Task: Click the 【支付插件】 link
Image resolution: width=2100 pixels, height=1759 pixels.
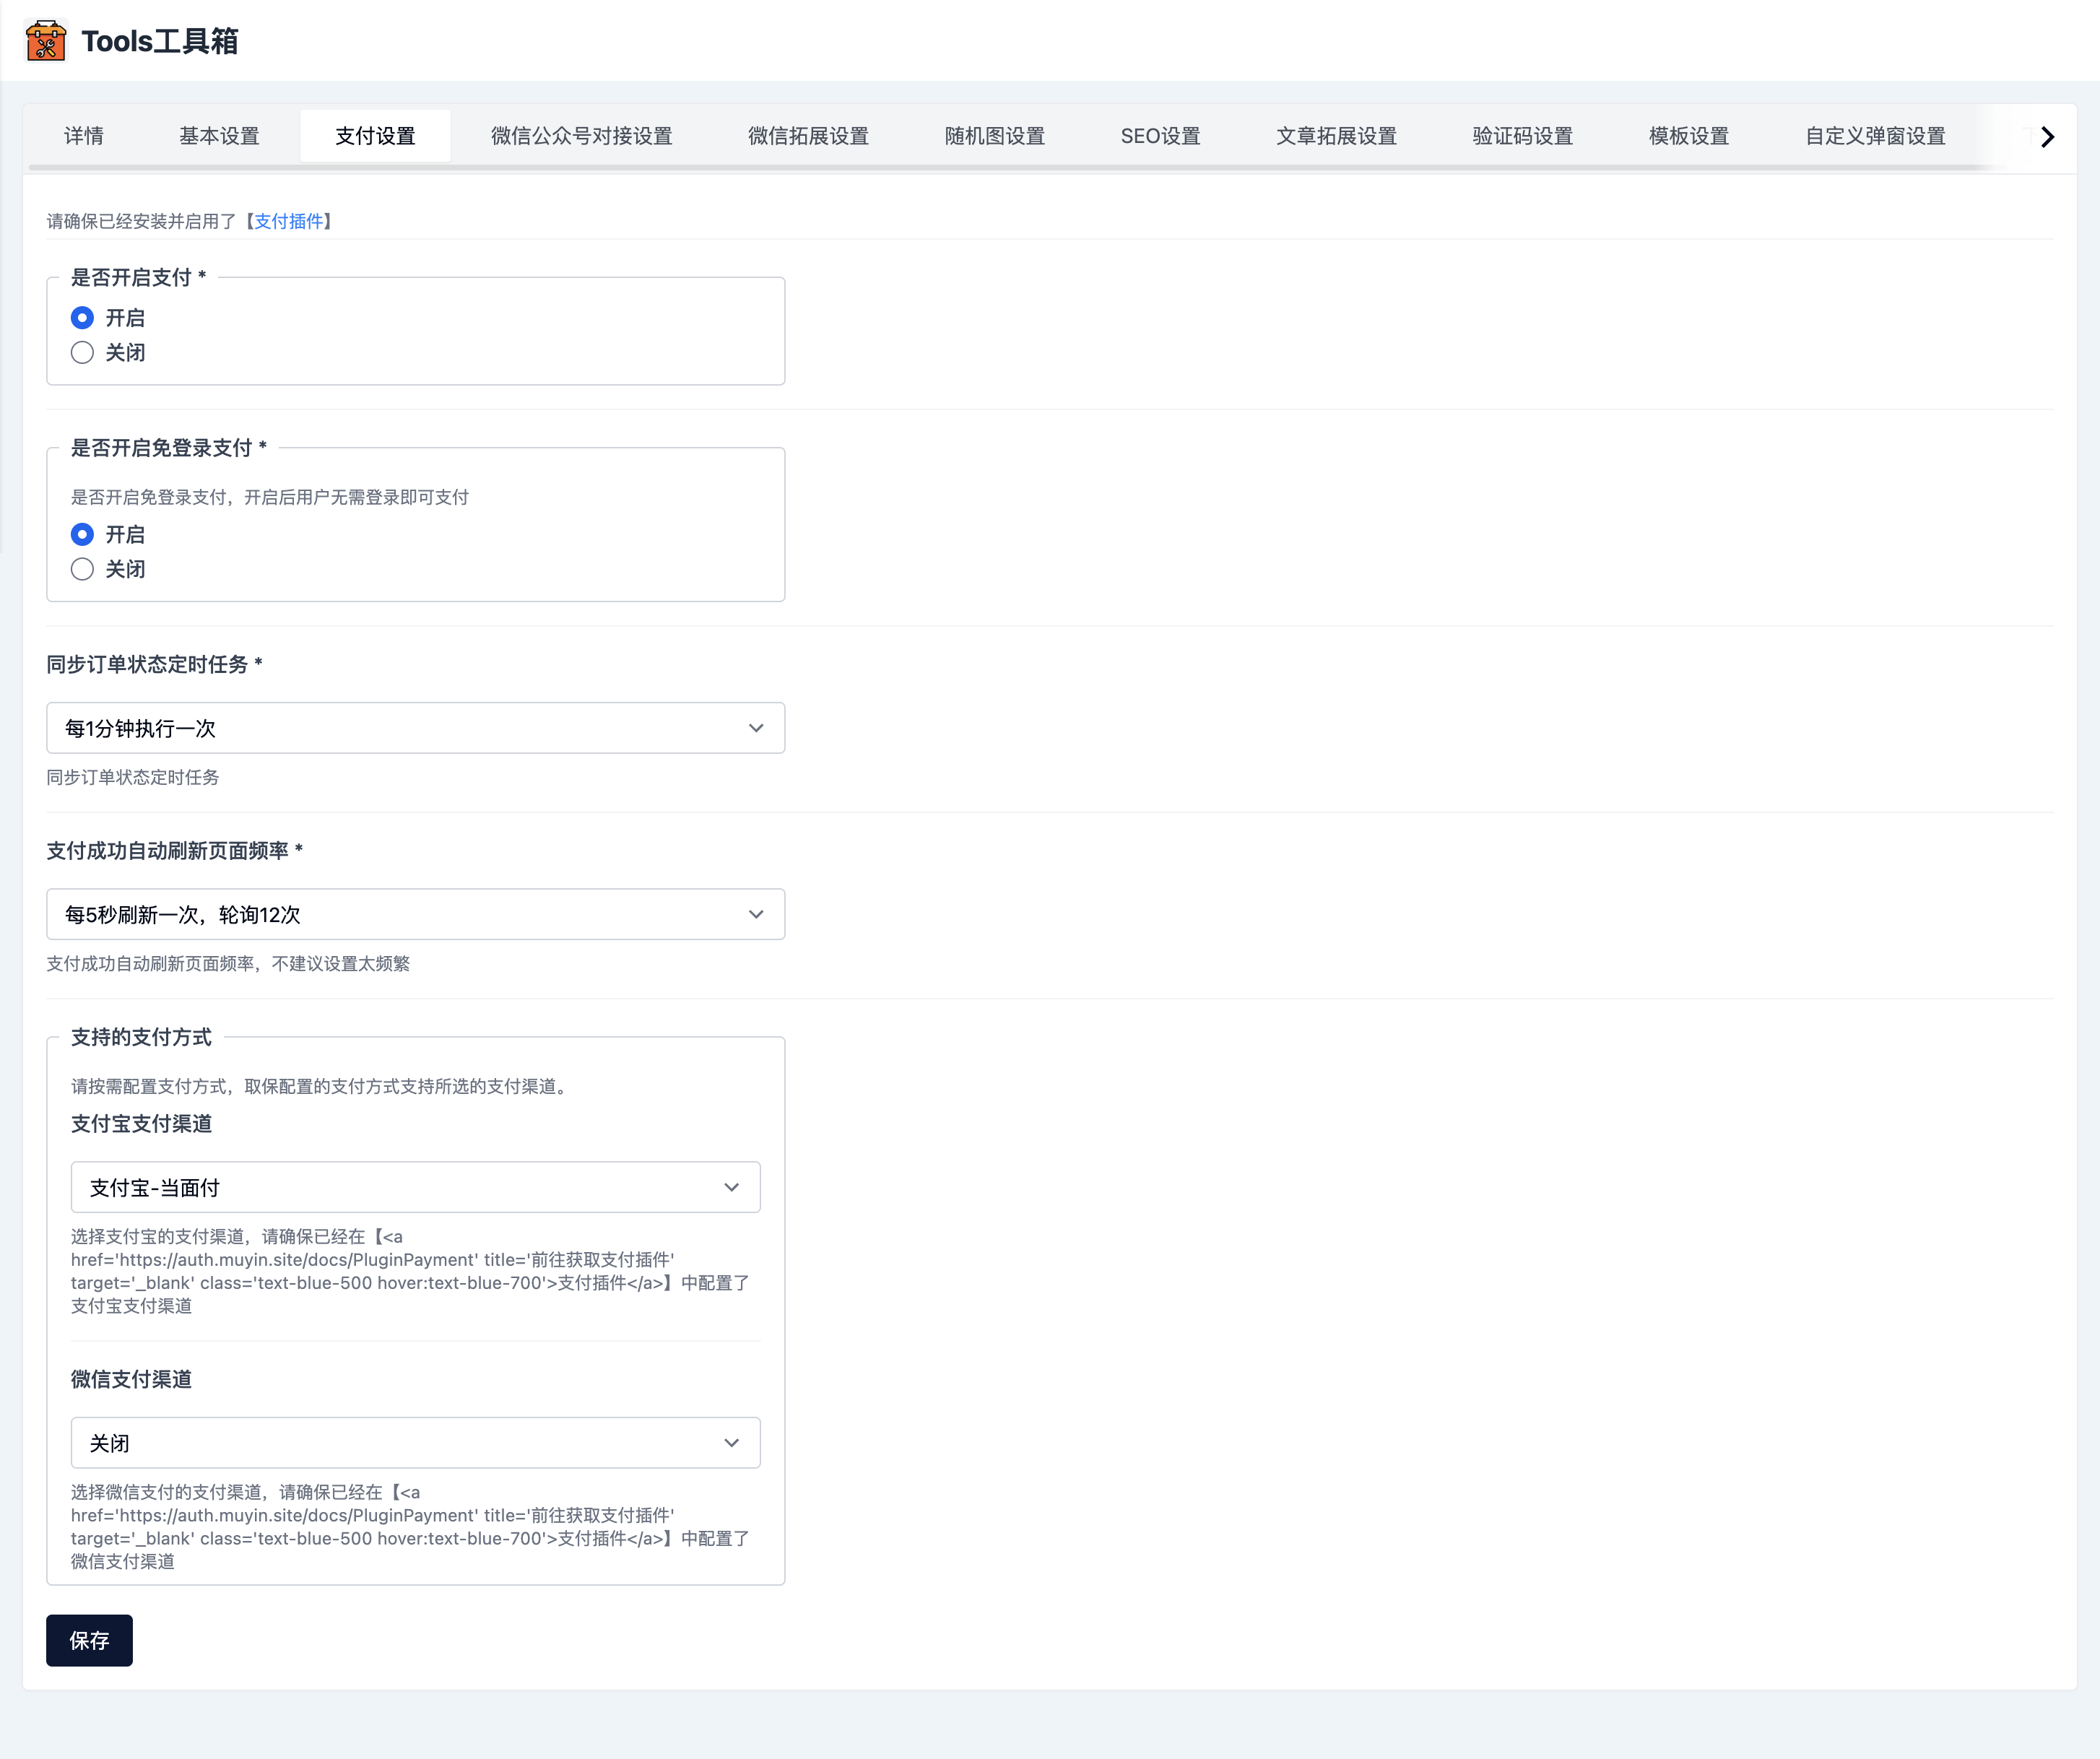Action: point(291,222)
